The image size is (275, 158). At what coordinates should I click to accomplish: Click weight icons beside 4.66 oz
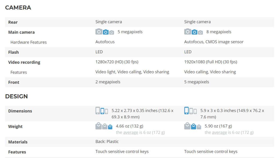[x=104, y=126]
